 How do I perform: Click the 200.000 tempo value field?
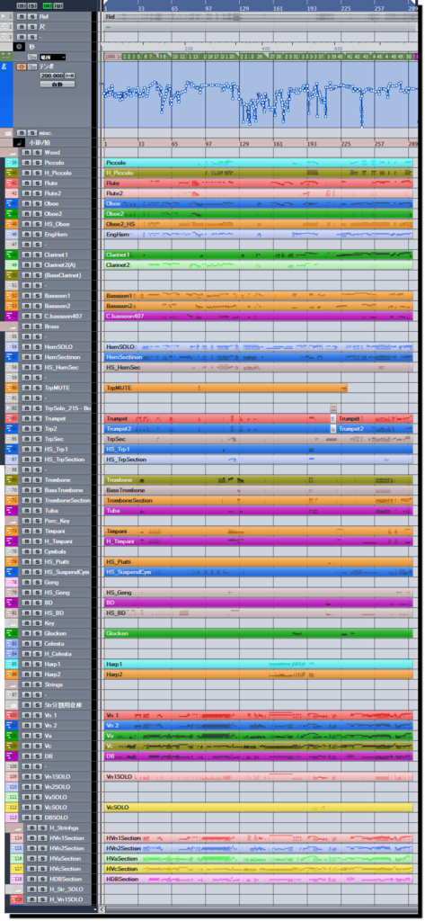point(52,76)
